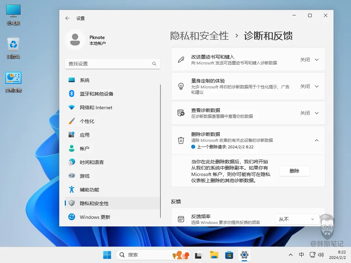
Task: Expand 查看诊断数据 chevron
Action: [317, 113]
